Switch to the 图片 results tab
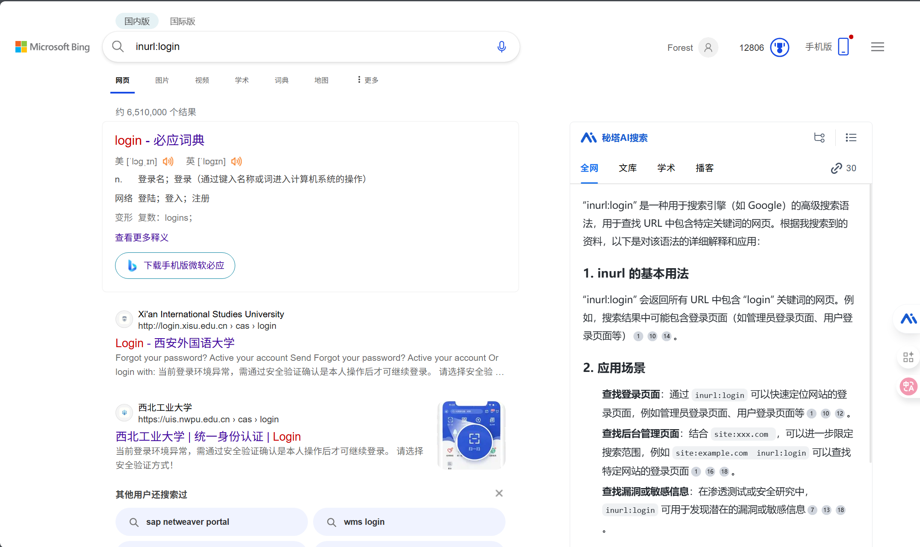 coord(162,80)
